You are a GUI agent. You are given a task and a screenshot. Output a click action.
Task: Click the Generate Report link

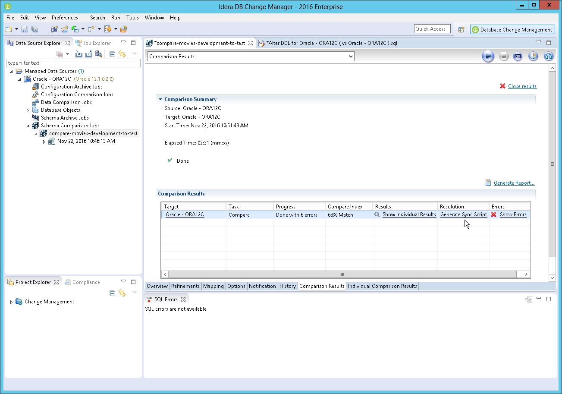514,183
